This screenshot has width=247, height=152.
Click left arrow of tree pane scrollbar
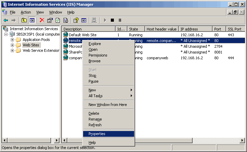(5, 140)
